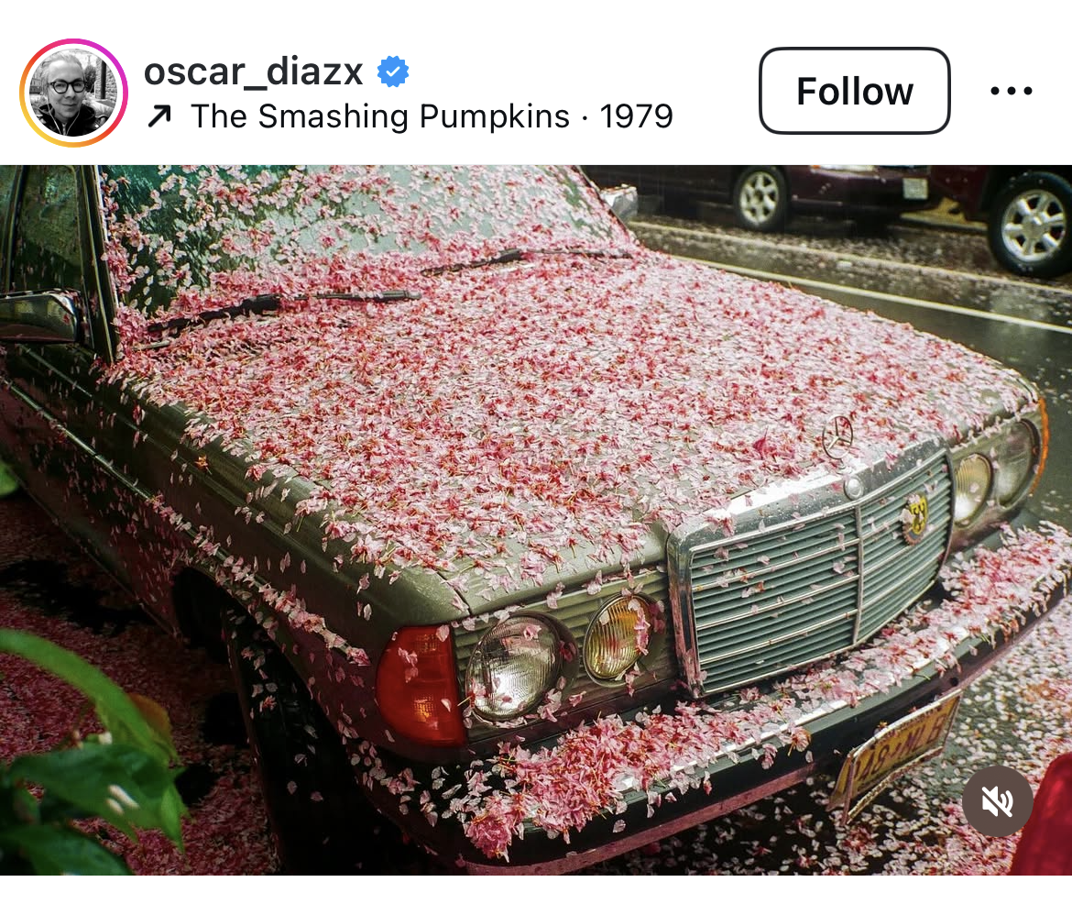Click the Mercedes hood star emblem in photo
The height and width of the screenshot is (904, 1072).
pos(838,435)
